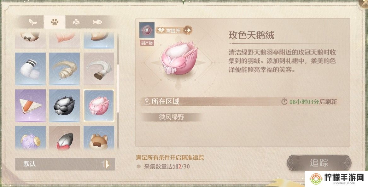Viewport: 368px width, 187px height.
Task: Select the purple sheep wool ball item
Action: click(x=31, y=138)
